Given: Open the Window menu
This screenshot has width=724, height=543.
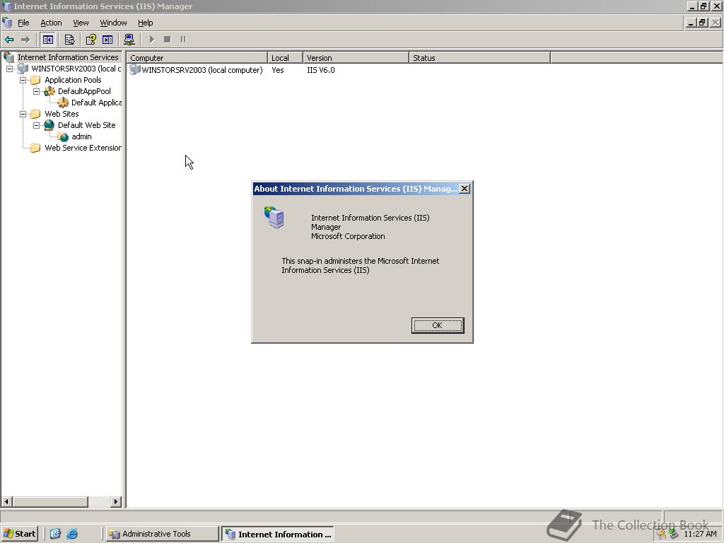Looking at the screenshot, I should (x=113, y=23).
